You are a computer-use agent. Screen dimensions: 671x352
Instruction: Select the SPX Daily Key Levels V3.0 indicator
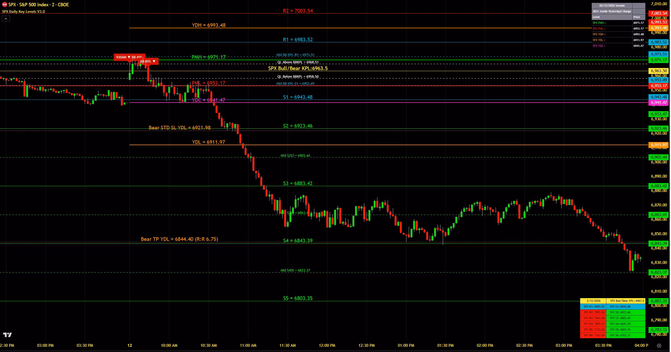23,12
